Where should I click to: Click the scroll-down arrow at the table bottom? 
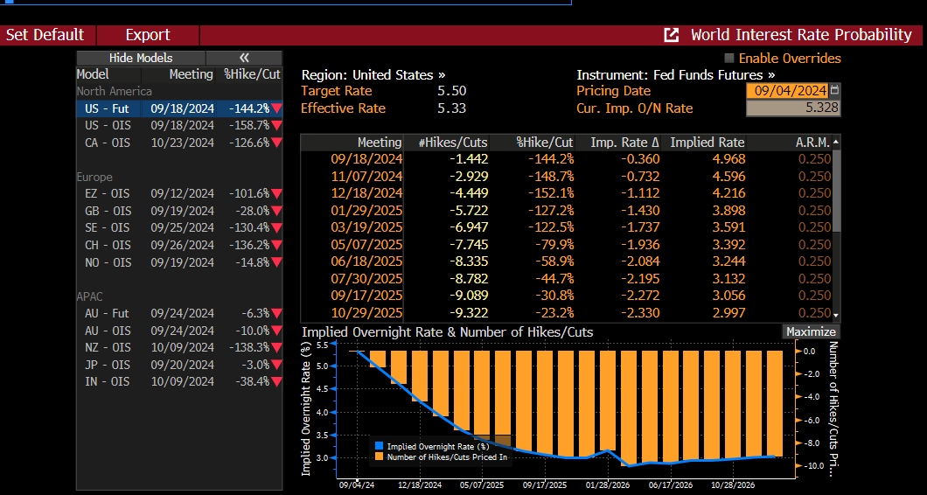click(835, 315)
